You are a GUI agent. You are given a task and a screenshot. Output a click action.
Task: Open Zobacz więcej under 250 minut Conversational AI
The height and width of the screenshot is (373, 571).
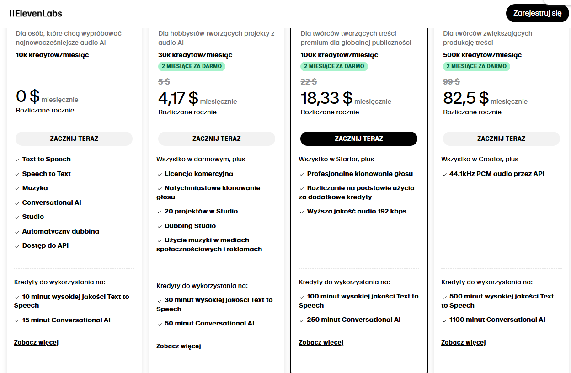click(321, 342)
